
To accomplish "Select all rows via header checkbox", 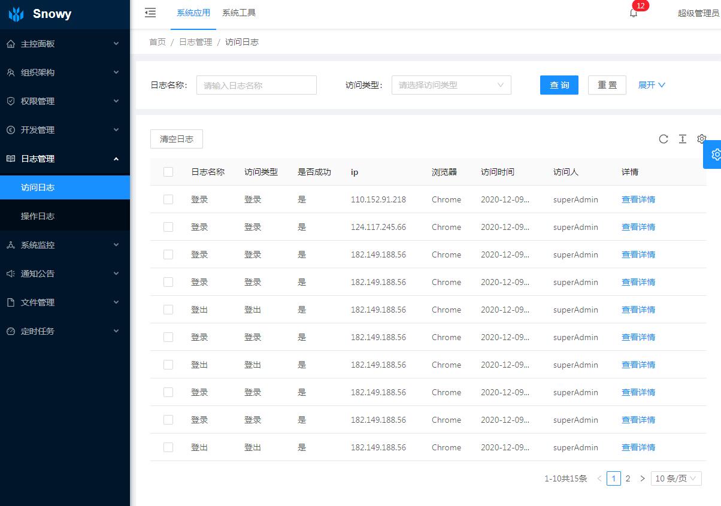I will (168, 172).
